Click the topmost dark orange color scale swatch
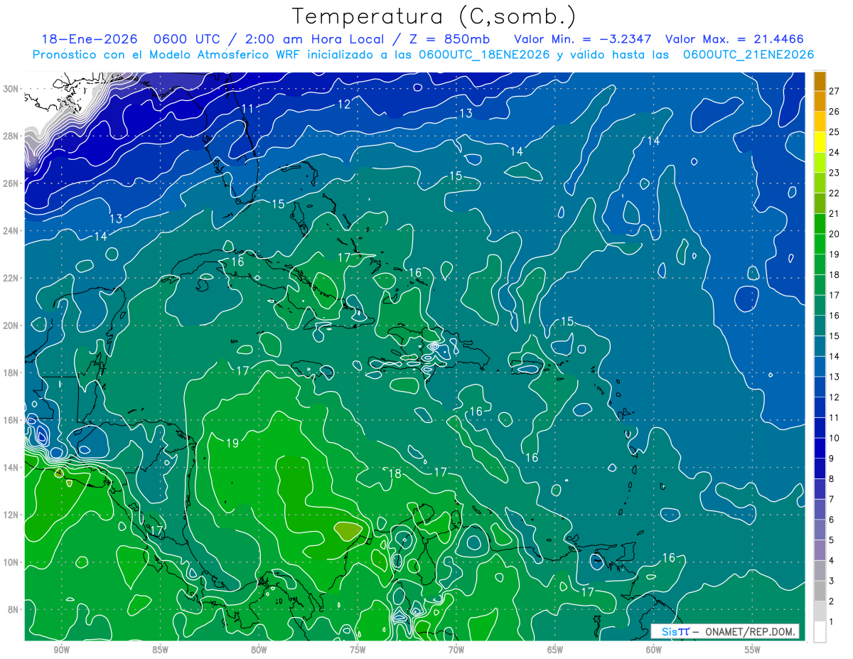This screenshot has width=853, height=659. click(x=820, y=81)
